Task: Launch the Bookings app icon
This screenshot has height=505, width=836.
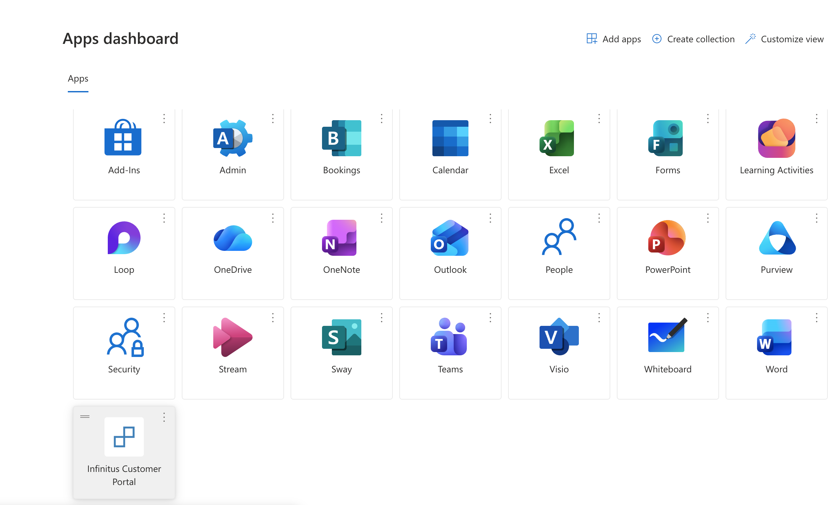Action: pyautogui.click(x=341, y=138)
